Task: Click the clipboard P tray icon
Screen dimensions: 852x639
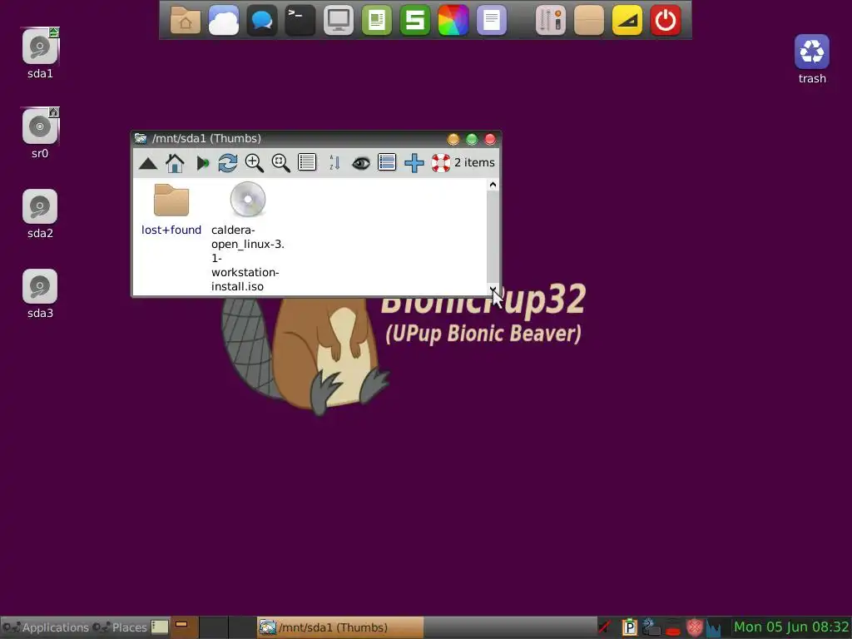Action: tap(629, 627)
